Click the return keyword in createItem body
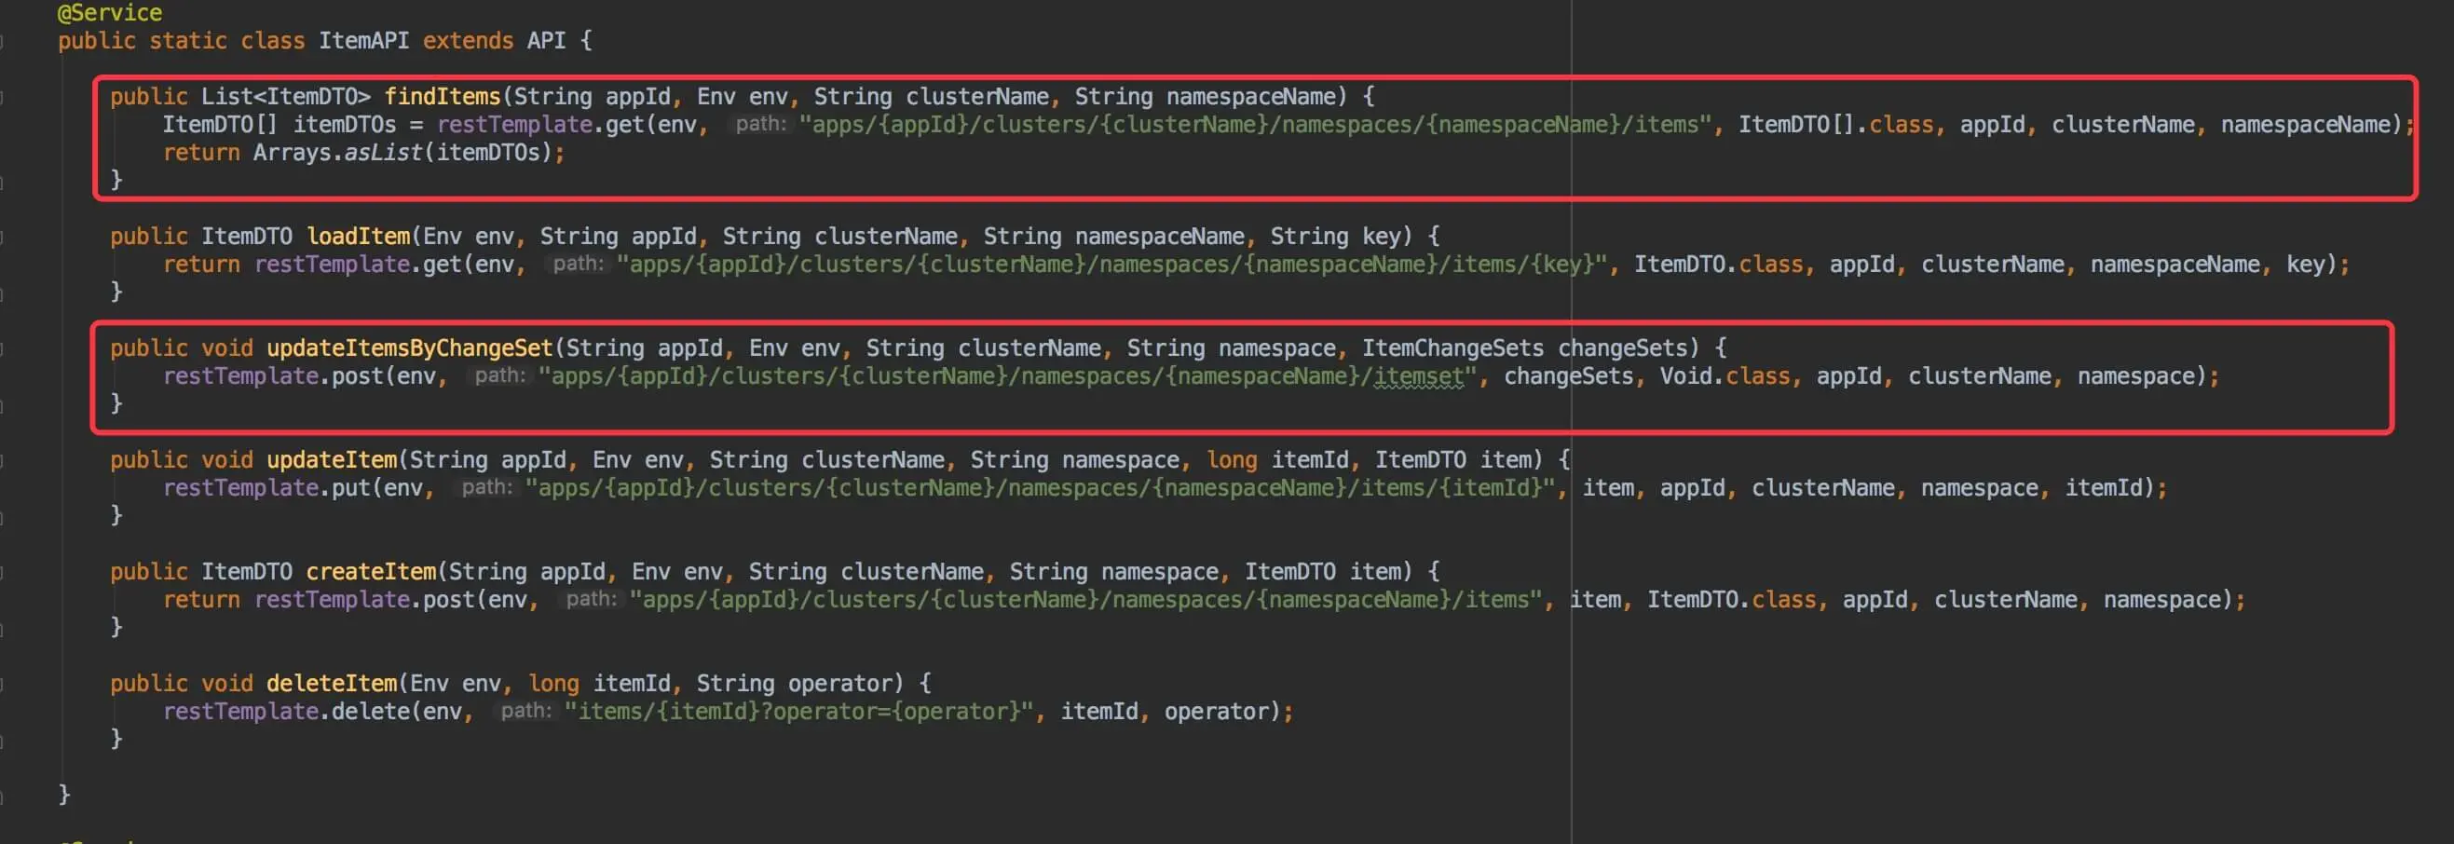The image size is (2454, 844). [x=201, y=600]
